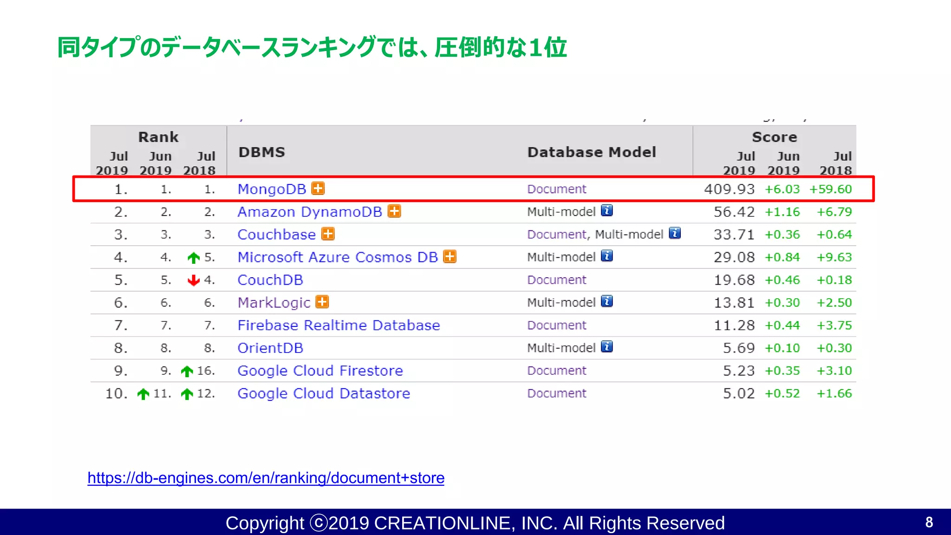Viewport: 951px width, 535px height.
Task: Click Document model link in CouchDB row
Action: tap(557, 280)
